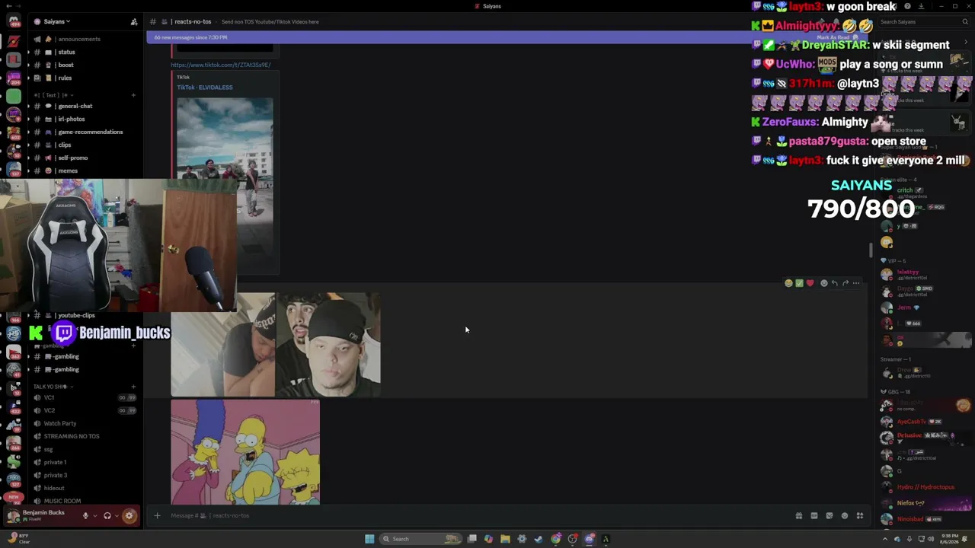The height and width of the screenshot is (548, 975).
Task: Open Windows Start menu
Action: 369,539
